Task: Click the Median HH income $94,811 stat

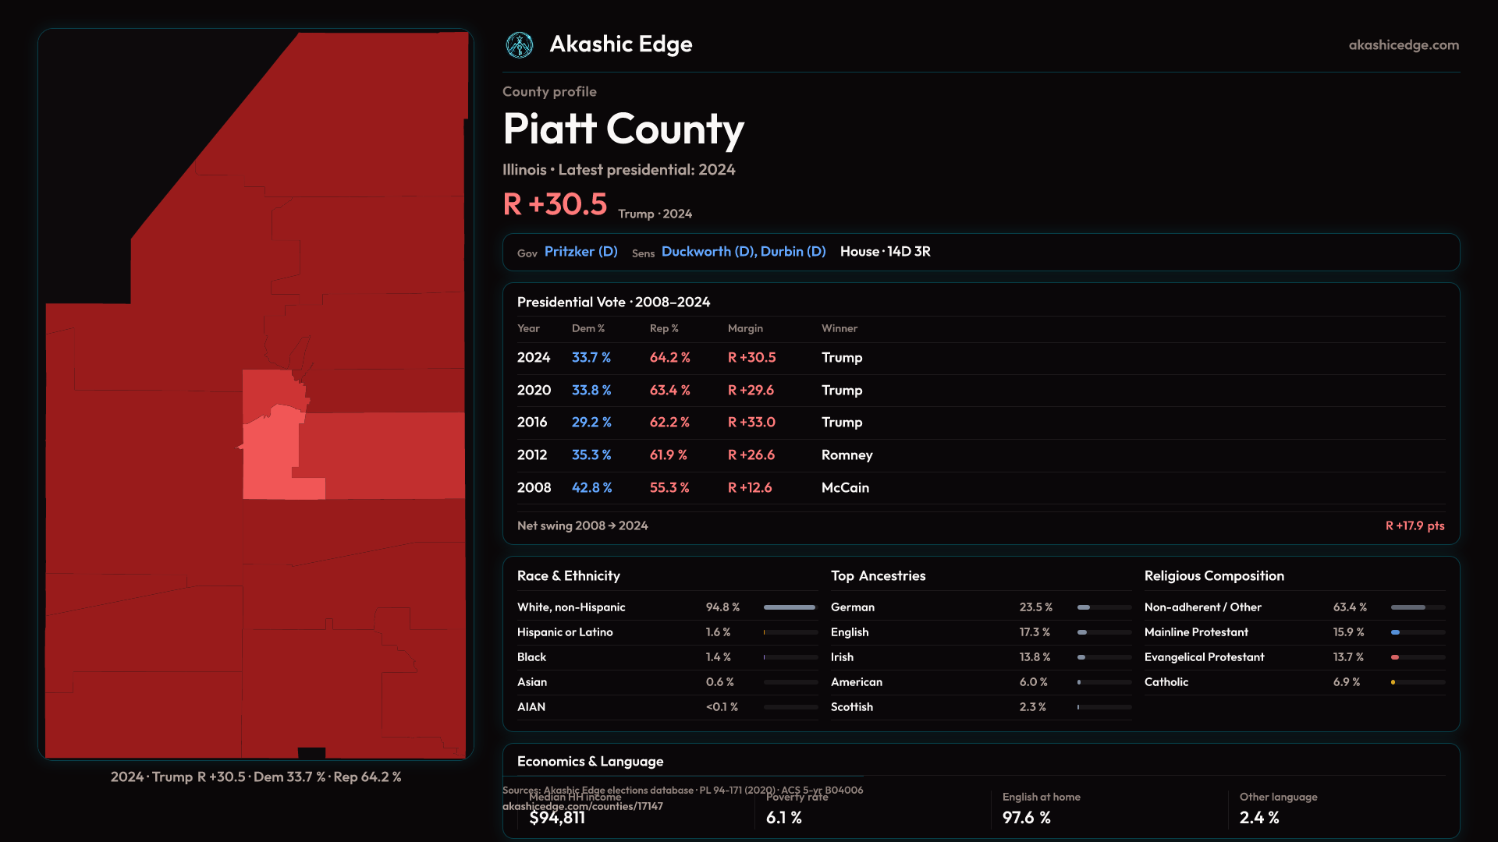Action: [x=557, y=817]
